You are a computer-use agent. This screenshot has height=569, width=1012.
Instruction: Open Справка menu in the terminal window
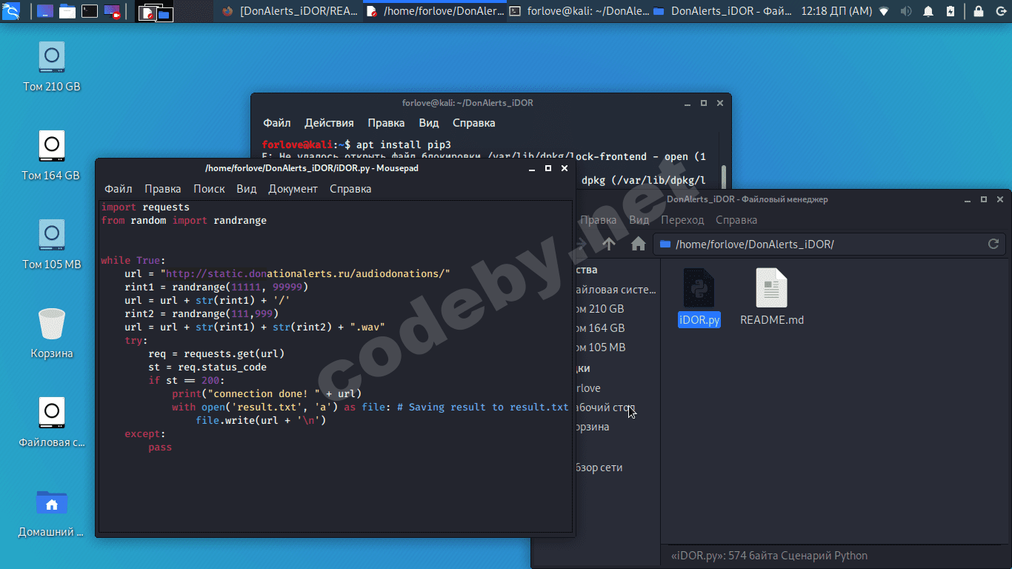pos(474,123)
